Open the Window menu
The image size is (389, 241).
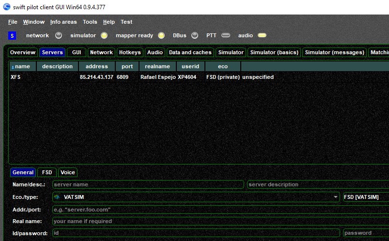coord(34,22)
